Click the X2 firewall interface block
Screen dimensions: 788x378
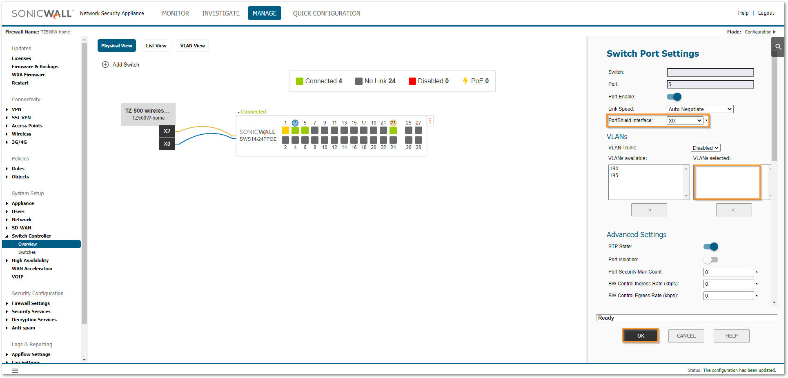tap(167, 131)
